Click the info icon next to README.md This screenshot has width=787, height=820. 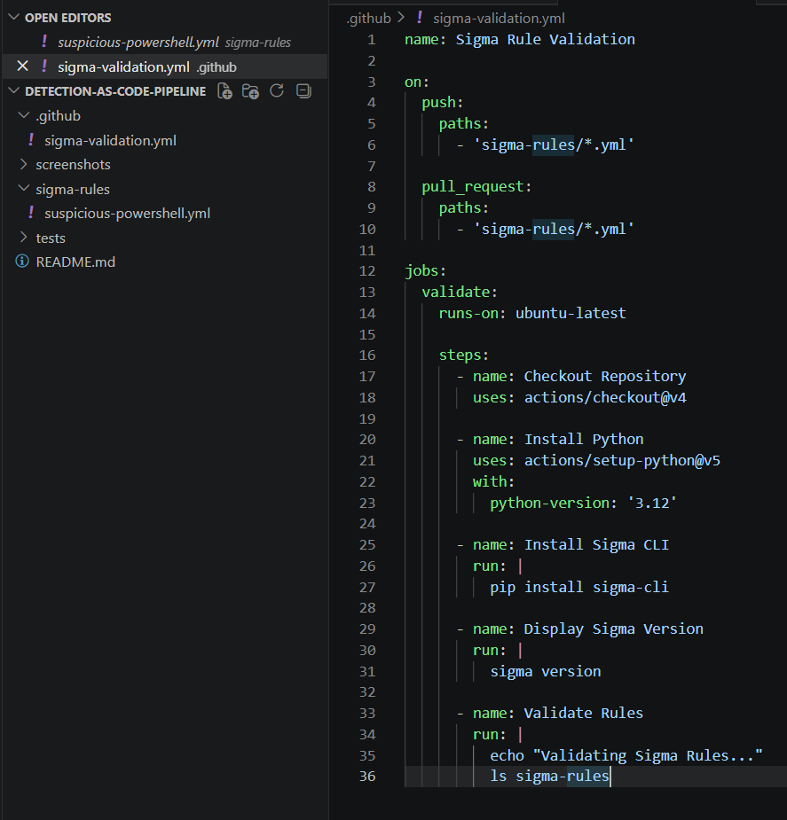[x=22, y=261]
